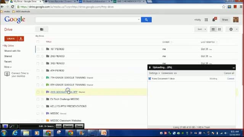The height and width of the screenshot is (137, 244).
Task: Click the recorder Restart button
Action: pyautogui.click(x=68, y=126)
